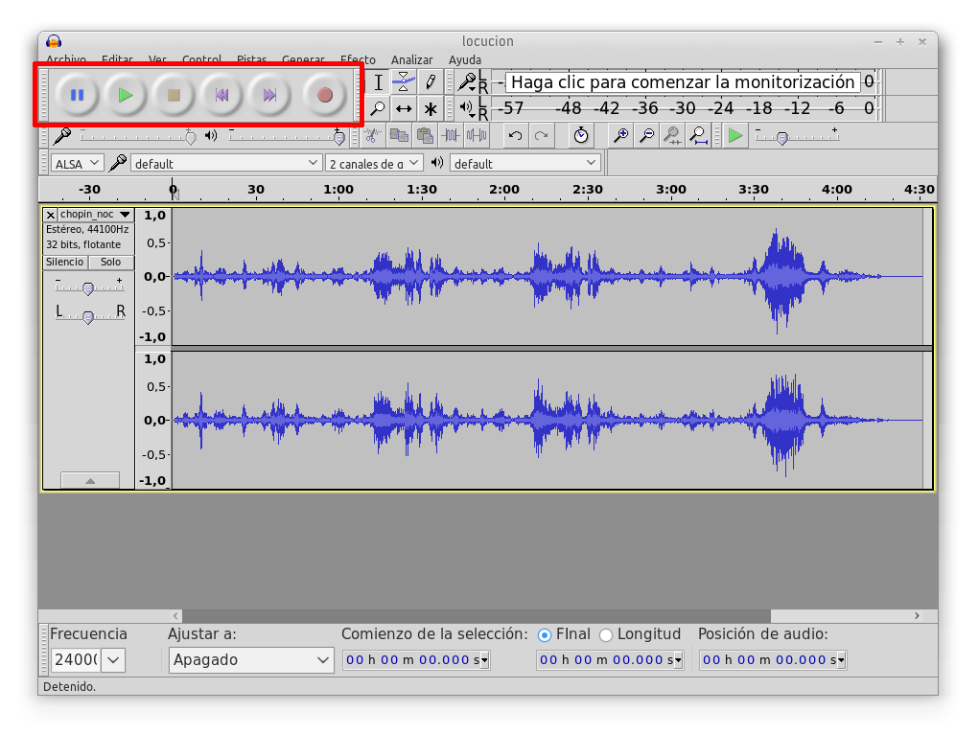Click the small green Play-at-speed button

[x=735, y=135]
